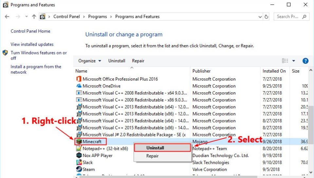Open the recent locations dropdown arrow
Image resolution: width=314 pixels, height=178 pixels.
pyautogui.click(x=27, y=17)
